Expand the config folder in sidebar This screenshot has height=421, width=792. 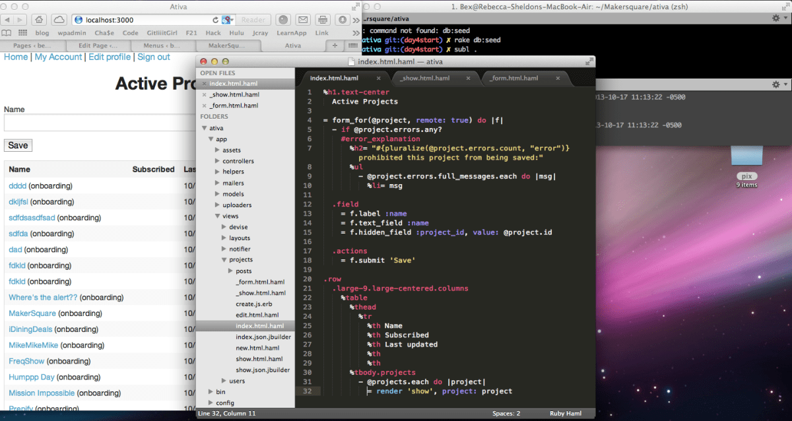(211, 403)
